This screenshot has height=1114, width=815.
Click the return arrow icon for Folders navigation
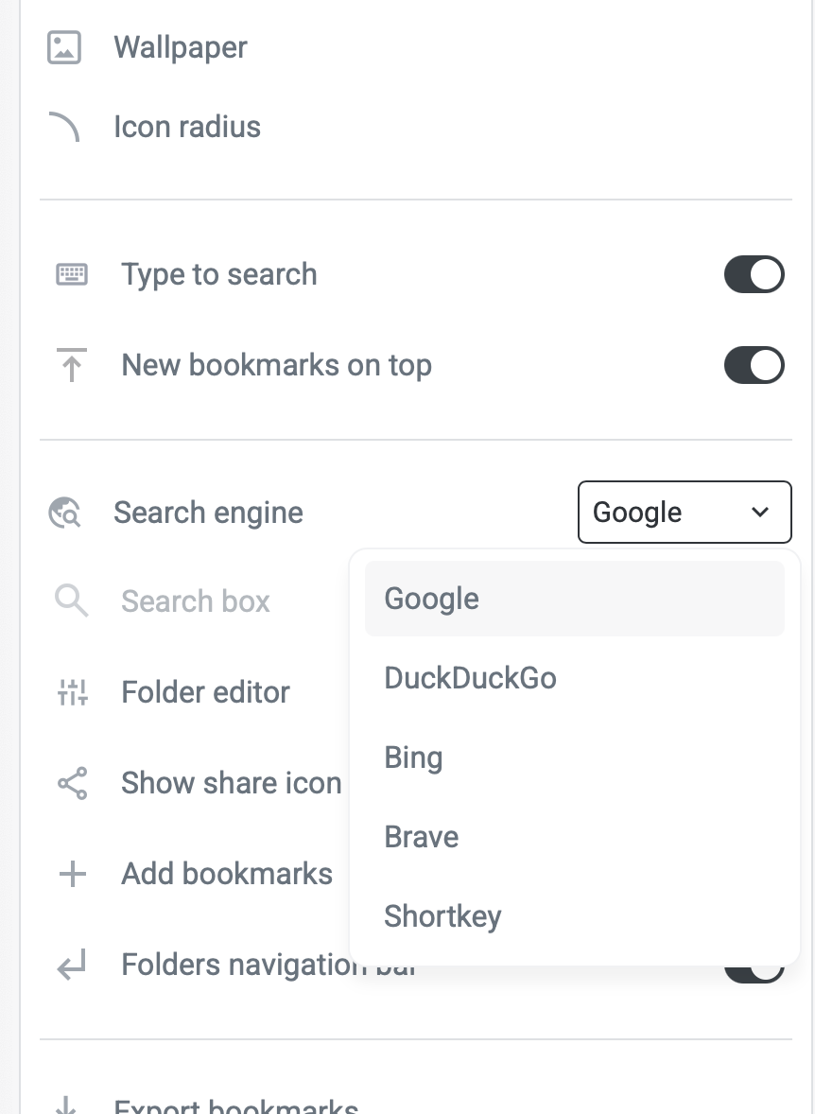pyautogui.click(x=72, y=966)
